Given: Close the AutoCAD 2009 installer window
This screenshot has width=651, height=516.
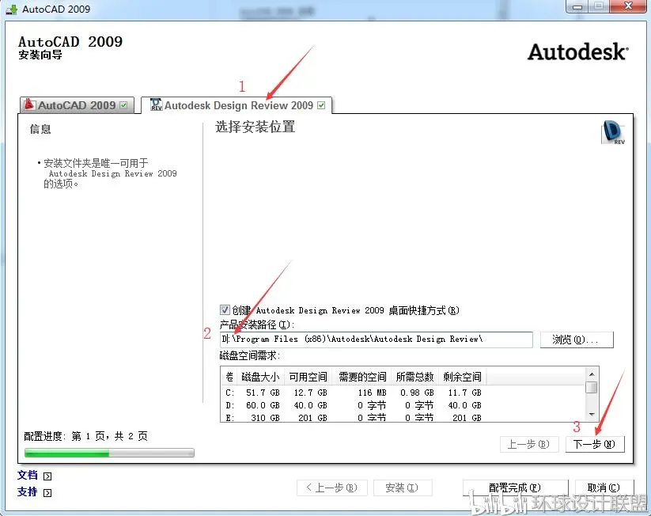Looking at the screenshot, I should tap(628, 6).
